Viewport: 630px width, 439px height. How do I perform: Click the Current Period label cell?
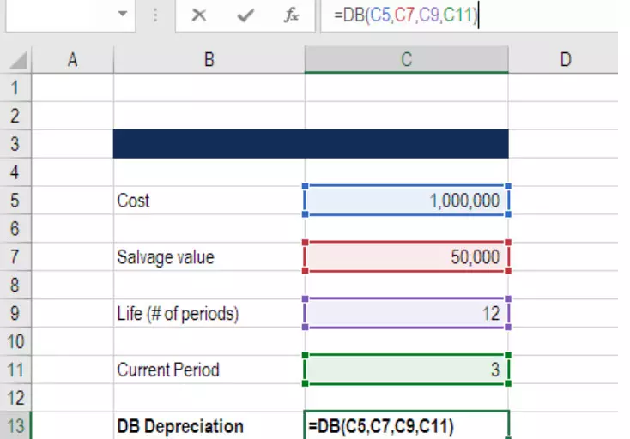pos(209,370)
